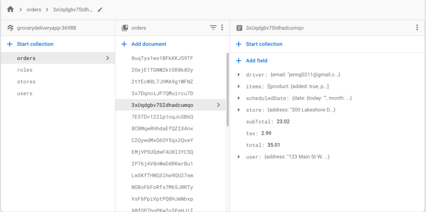This screenshot has height=212, width=426.
Task: Click orders in the breadcrumb path
Action: coord(34,10)
